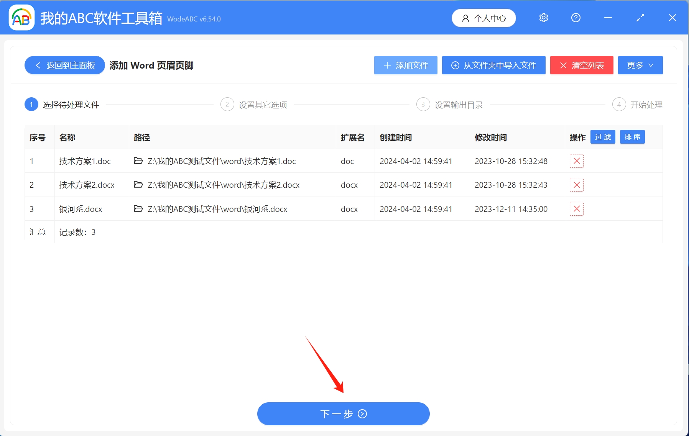
Task: Open folder icon for 技术方案1.doc path
Action: coord(138,161)
